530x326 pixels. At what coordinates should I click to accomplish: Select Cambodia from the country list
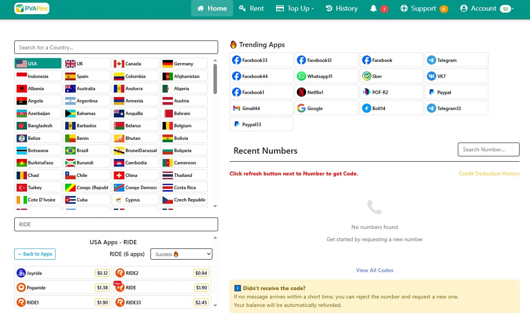tap(135, 163)
